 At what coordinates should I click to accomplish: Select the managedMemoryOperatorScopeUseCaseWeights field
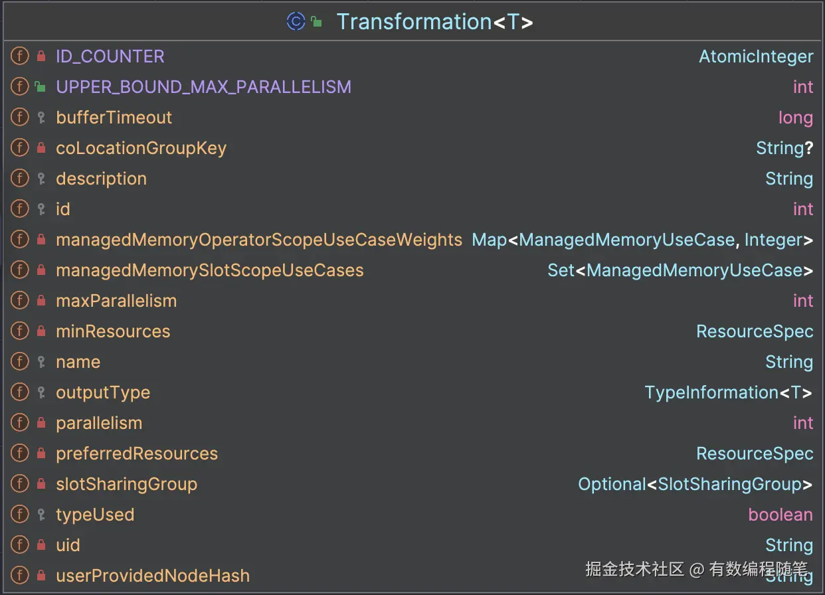[x=258, y=240]
